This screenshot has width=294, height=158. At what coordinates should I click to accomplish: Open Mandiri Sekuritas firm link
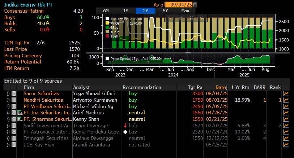pyautogui.click(x=43, y=100)
